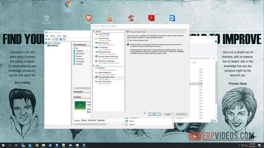Screen dimensions: 264x148
Task: Click Cancel in Hyper-V Settings dialog
Action: [168, 114]
